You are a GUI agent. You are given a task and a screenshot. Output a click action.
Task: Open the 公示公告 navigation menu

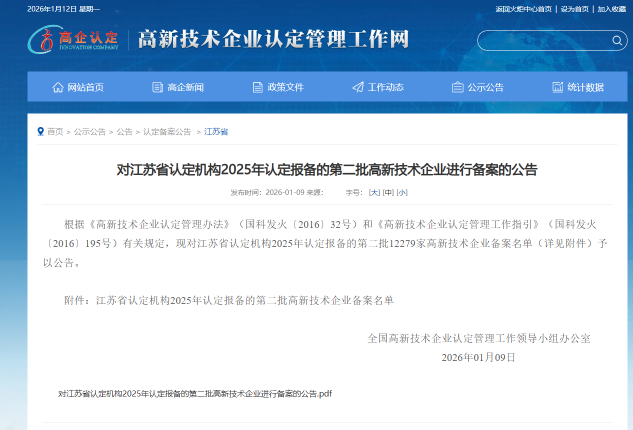485,86
